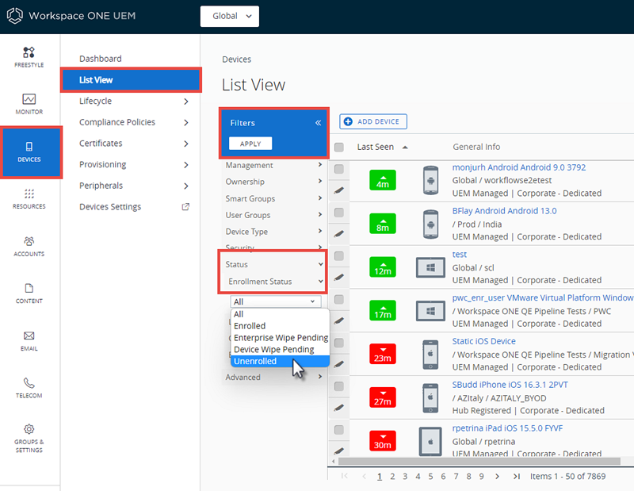The height and width of the screenshot is (491, 634).
Task: Click the Windows device icon for pwc_enr_user
Action: 430,311
